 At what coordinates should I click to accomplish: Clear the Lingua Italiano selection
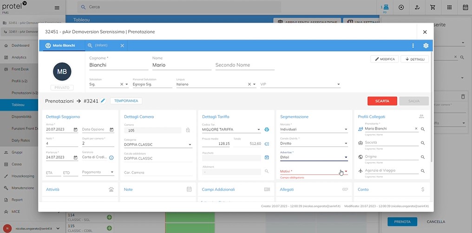click(249, 84)
